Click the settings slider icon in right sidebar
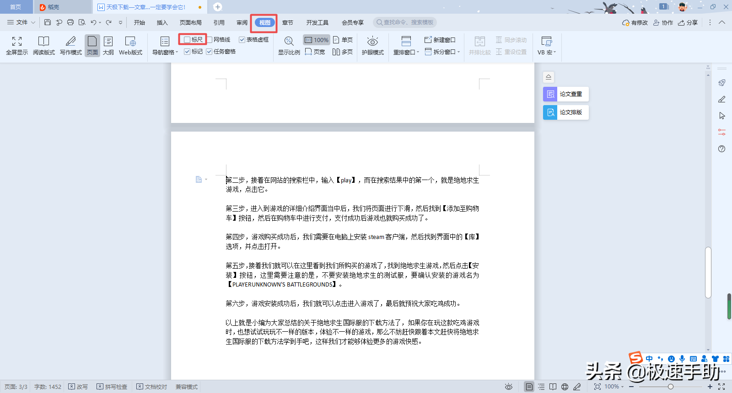 (722, 132)
